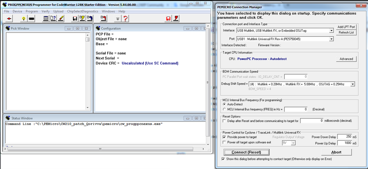Click the memory grid toolbar icon
The image size is (368, 169).
[x=46, y=18]
